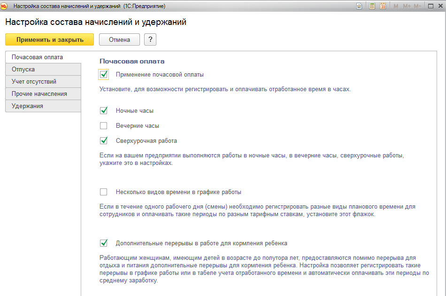
Task: Click the M+ memory add button
Action: click(407, 6)
